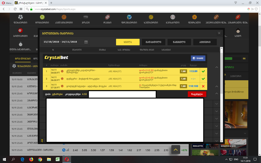The height and width of the screenshot is (163, 261).
Task: Open the baseball sport category
Action: point(173,17)
